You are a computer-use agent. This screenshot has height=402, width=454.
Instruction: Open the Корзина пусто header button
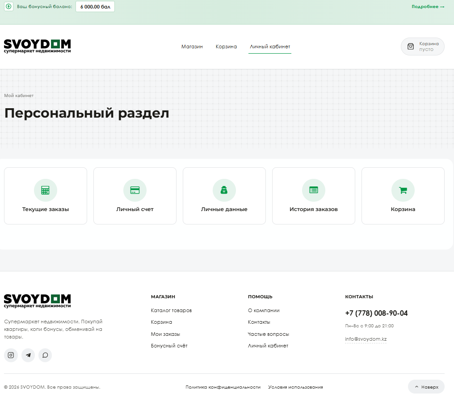tap(422, 47)
